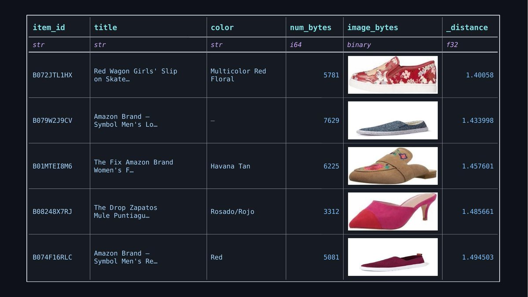The height and width of the screenshot is (297, 528).
Task: Open the red floral slip-on shoe image
Action: (x=393, y=75)
